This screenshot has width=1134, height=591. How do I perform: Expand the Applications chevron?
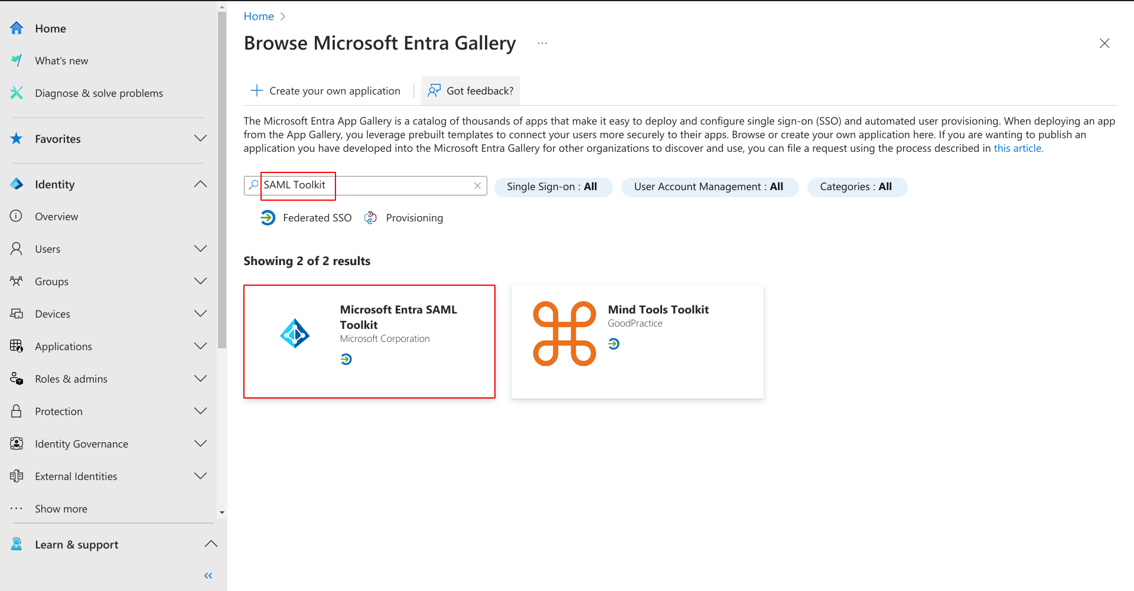pos(201,346)
